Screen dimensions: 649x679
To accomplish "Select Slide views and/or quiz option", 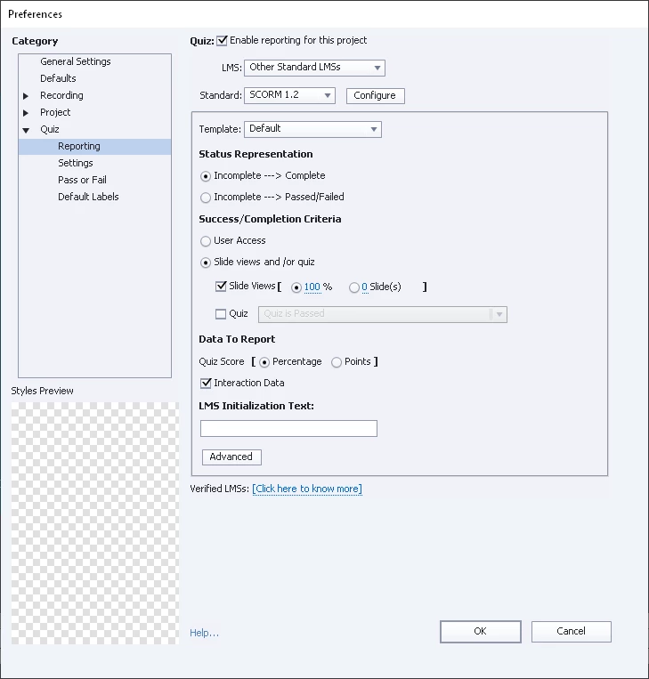I will coord(206,263).
